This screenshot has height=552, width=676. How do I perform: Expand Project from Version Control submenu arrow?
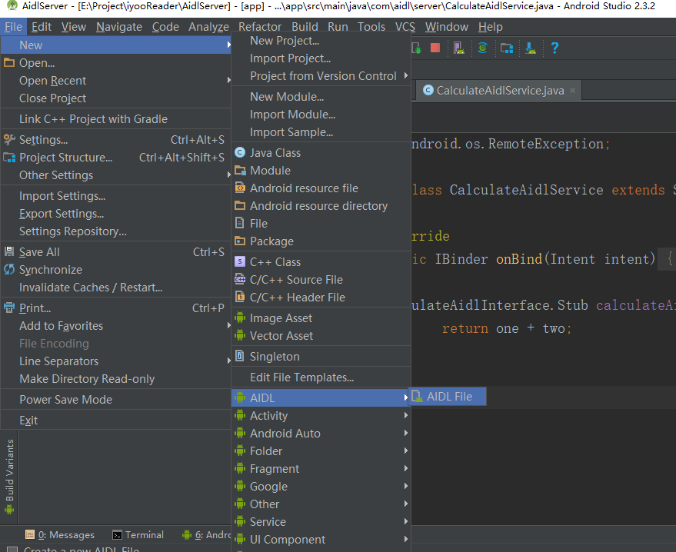click(x=406, y=75)
